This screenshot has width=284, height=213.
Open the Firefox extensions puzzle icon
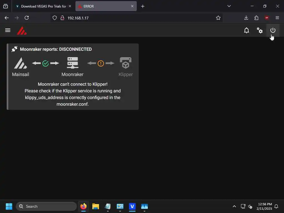[x=256, y=18]
